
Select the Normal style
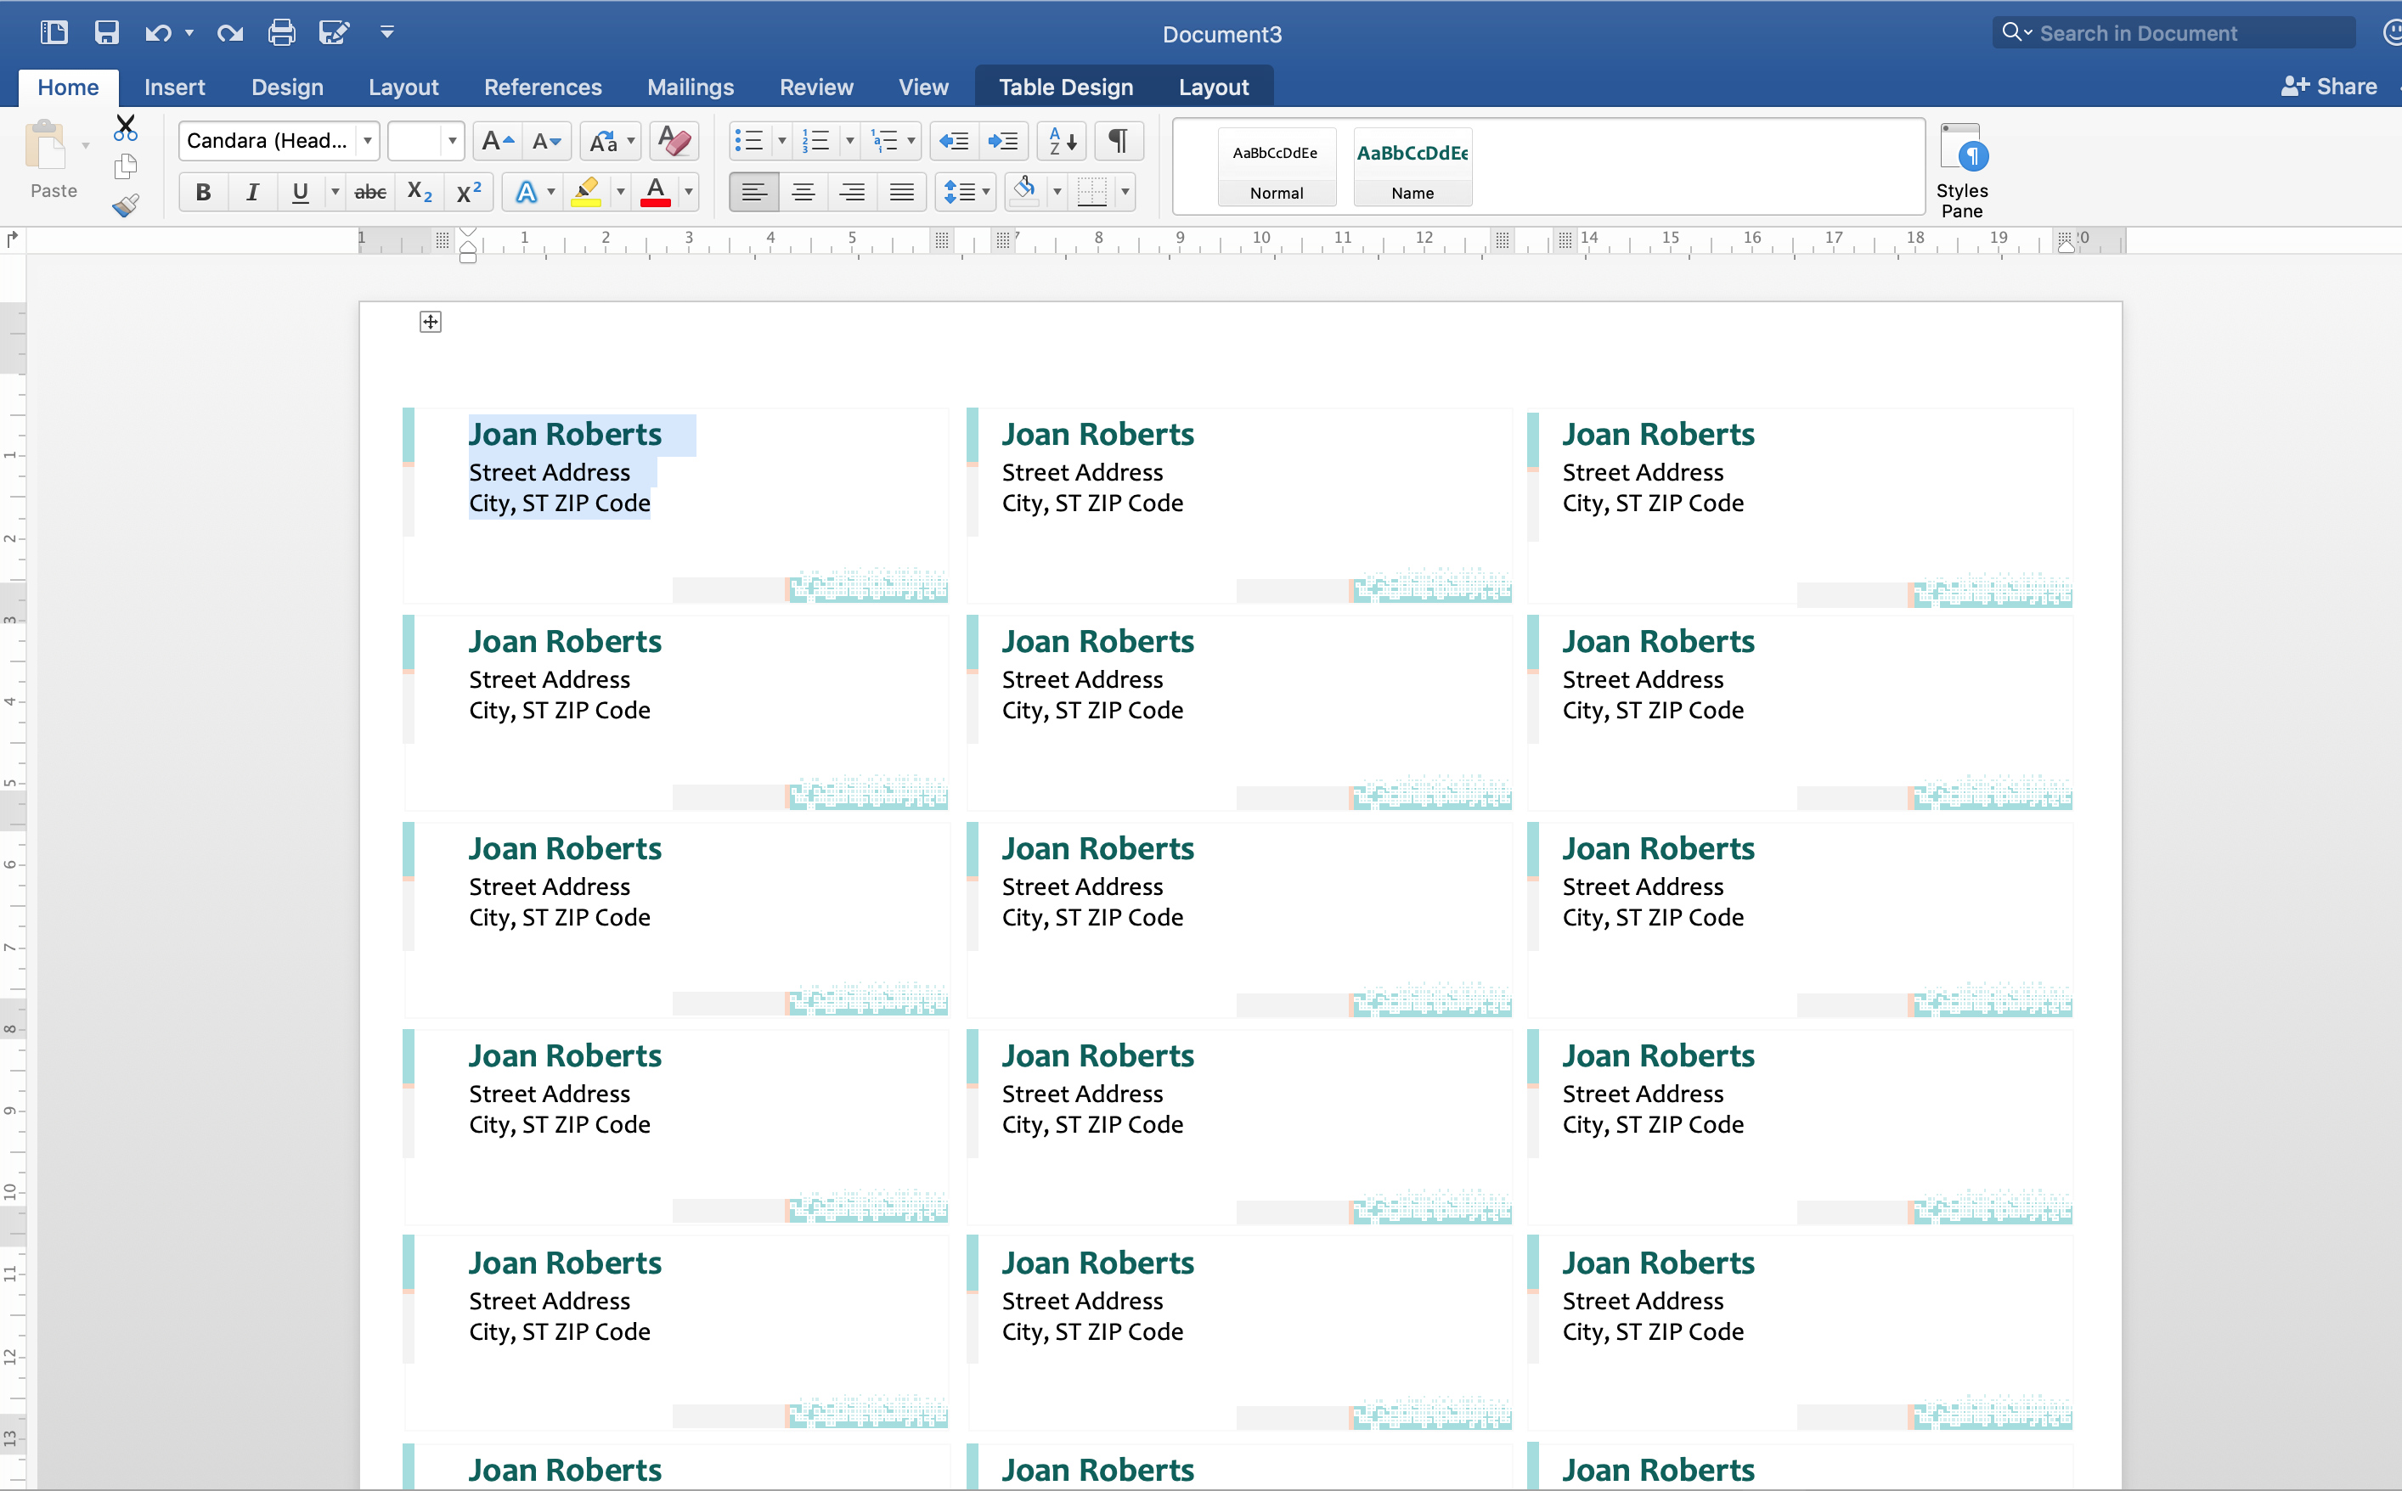tap(1275, 168)
